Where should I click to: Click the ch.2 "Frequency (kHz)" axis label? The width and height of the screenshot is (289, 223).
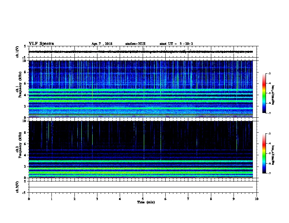tap(20, 145)
